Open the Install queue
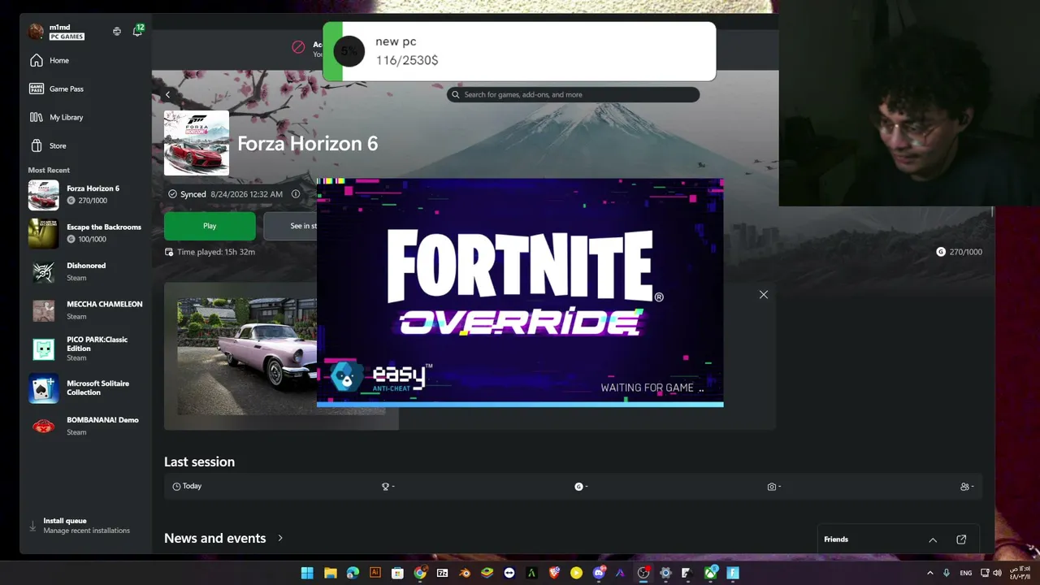This screenshot has width=1040, height=585. tap(85, 526)
